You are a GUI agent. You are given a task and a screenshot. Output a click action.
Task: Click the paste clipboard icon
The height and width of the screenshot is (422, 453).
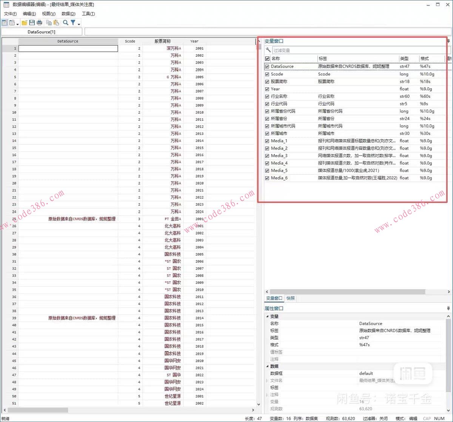click(56, 23)
